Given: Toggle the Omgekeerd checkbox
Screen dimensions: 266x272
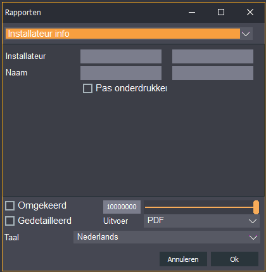Looking at the screenshot, I should (9, 205).
